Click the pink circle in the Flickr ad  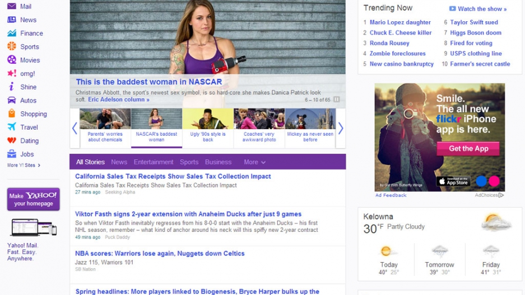tap(494, 181)
